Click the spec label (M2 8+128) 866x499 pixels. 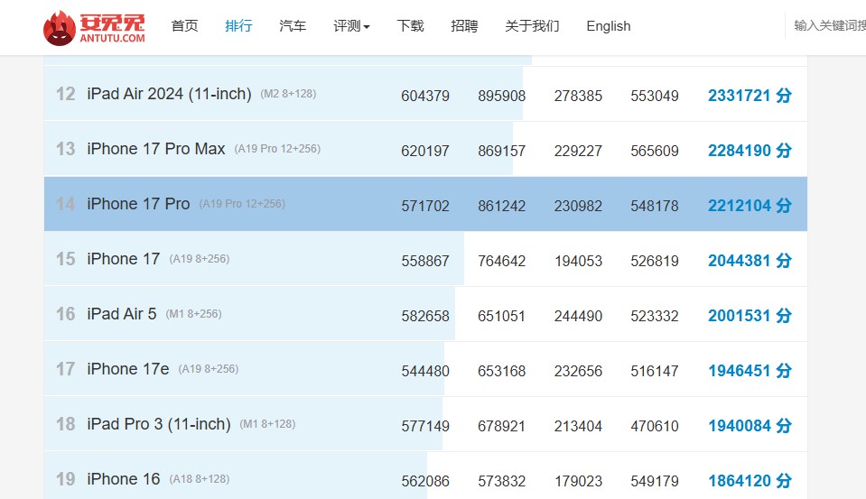click(288, 94)
